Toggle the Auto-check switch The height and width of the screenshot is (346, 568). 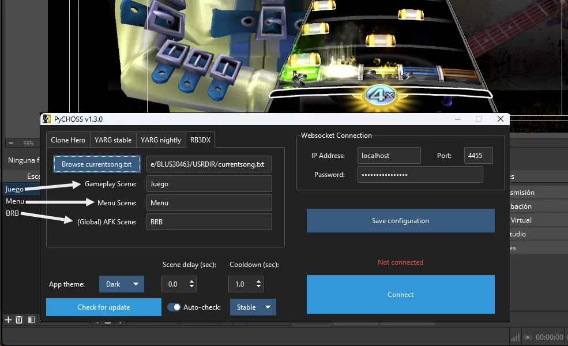tap(174, 307)
